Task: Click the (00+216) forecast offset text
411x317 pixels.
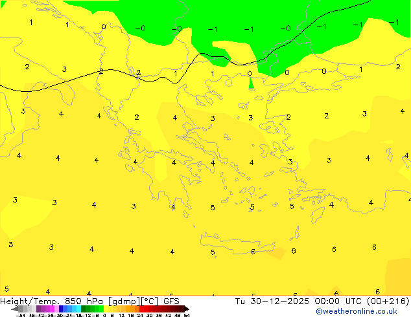Action: pyautogui.click(x=388, y=301)
